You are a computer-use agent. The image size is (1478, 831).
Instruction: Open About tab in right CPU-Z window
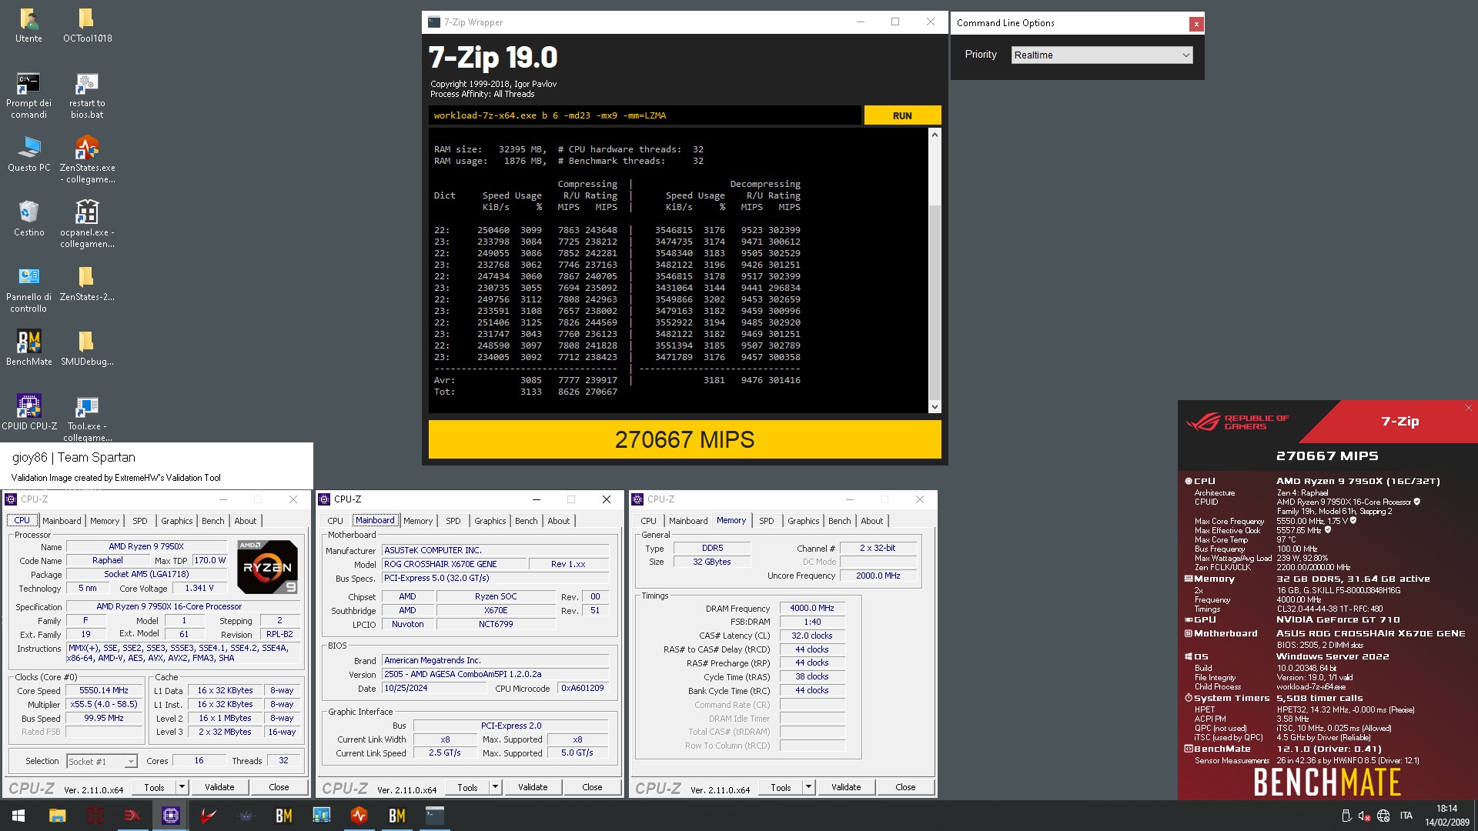pos(872,521)
